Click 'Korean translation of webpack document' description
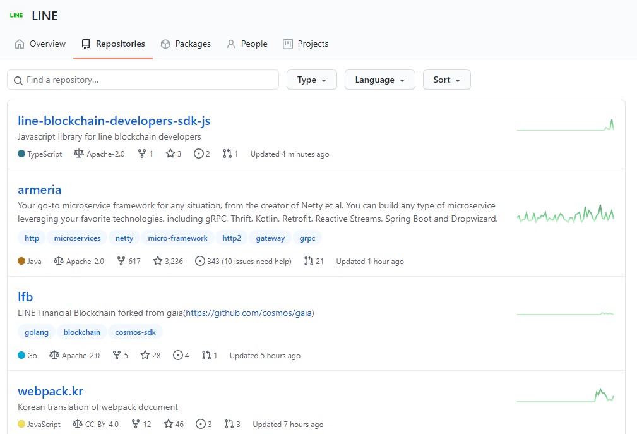Viewport: 637px width, 434px height. [x=98, y=407]
